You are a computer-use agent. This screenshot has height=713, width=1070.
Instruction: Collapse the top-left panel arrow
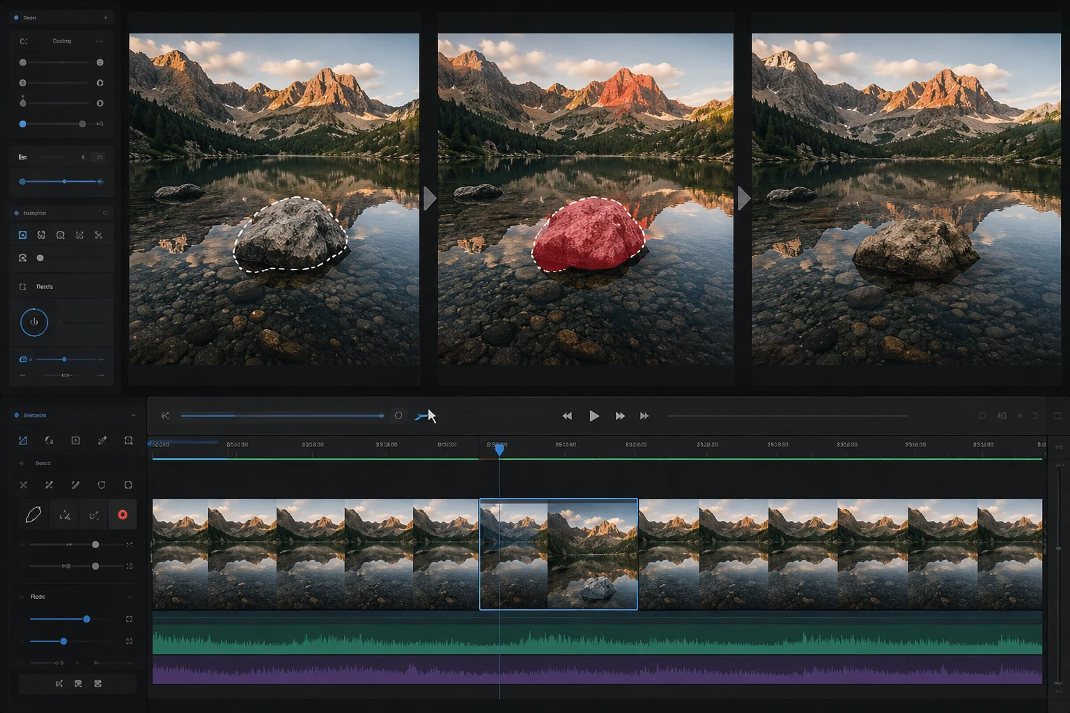coord(106,17)
